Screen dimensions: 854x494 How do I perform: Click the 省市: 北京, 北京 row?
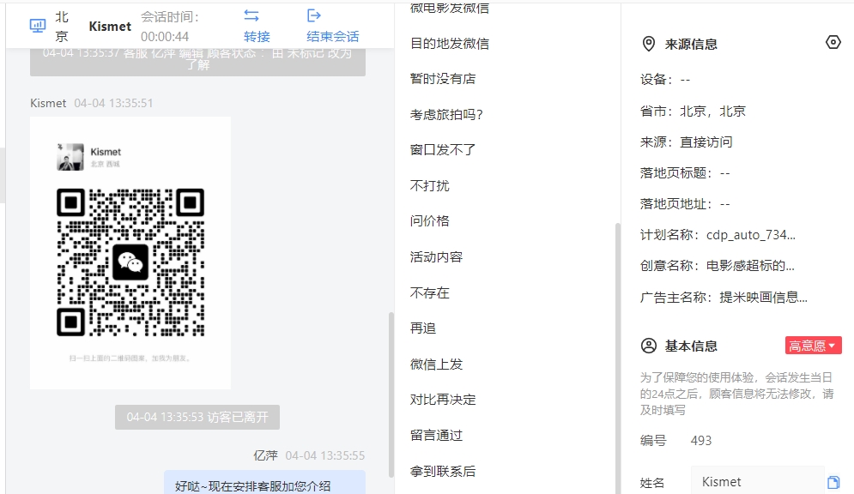point(693,111)
